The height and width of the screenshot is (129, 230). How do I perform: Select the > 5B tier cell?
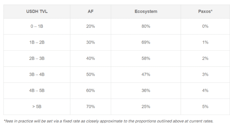coord(37,107)
